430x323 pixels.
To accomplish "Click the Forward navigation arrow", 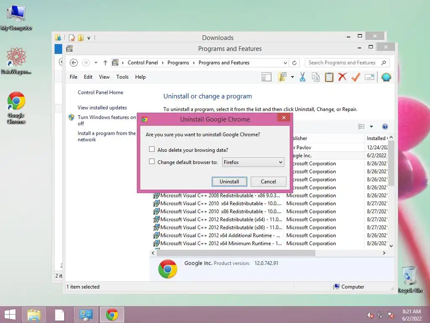I will coord(86,63).
